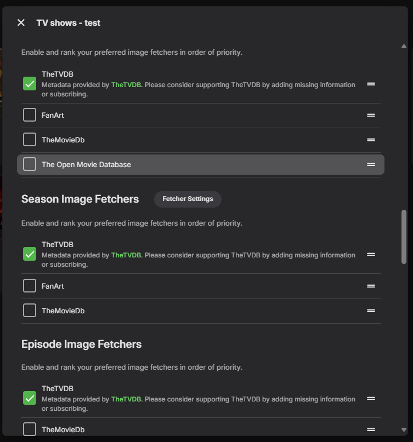413x442 pixels.
Task: Click FanArt drag handle in top list
Action: 371,116
